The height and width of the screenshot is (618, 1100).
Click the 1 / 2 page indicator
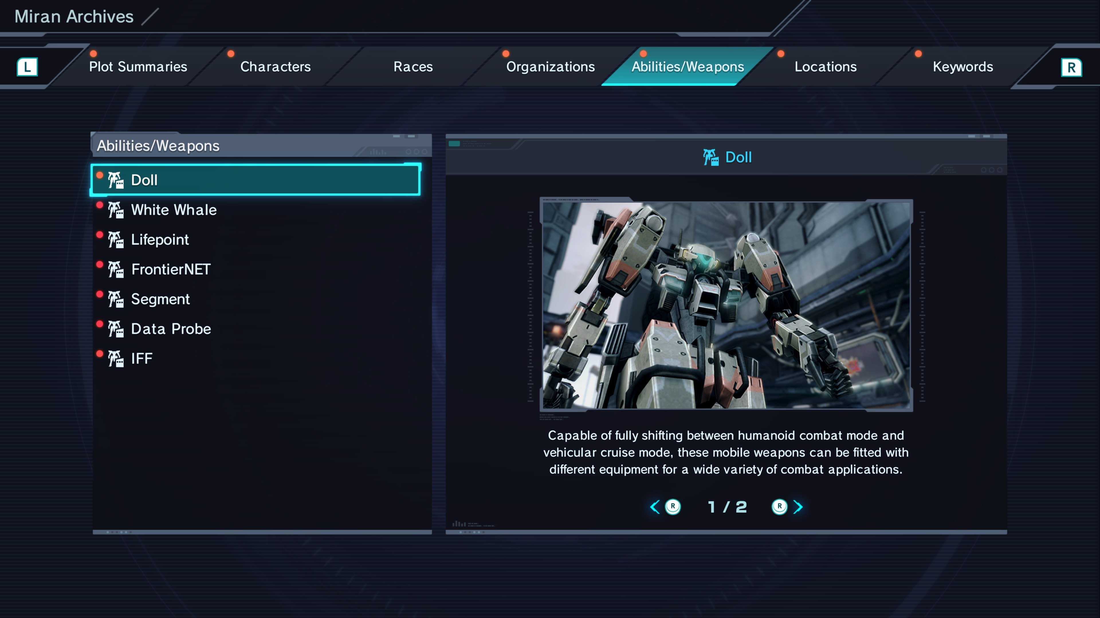click(727, 507)
